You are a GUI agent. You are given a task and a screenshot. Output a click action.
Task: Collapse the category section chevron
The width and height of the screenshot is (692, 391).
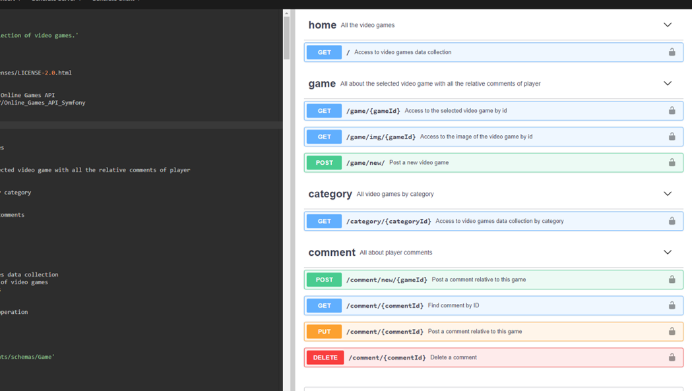[667, 193]
